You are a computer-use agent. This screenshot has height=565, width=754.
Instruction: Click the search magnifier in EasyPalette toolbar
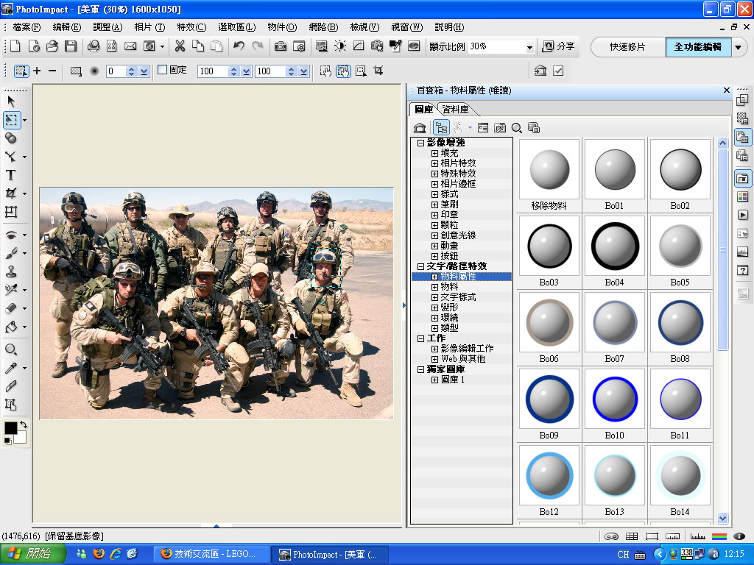(517, 128)
